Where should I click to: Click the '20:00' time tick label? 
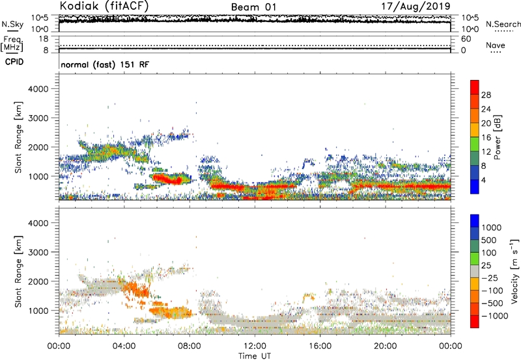coord(386,346)
